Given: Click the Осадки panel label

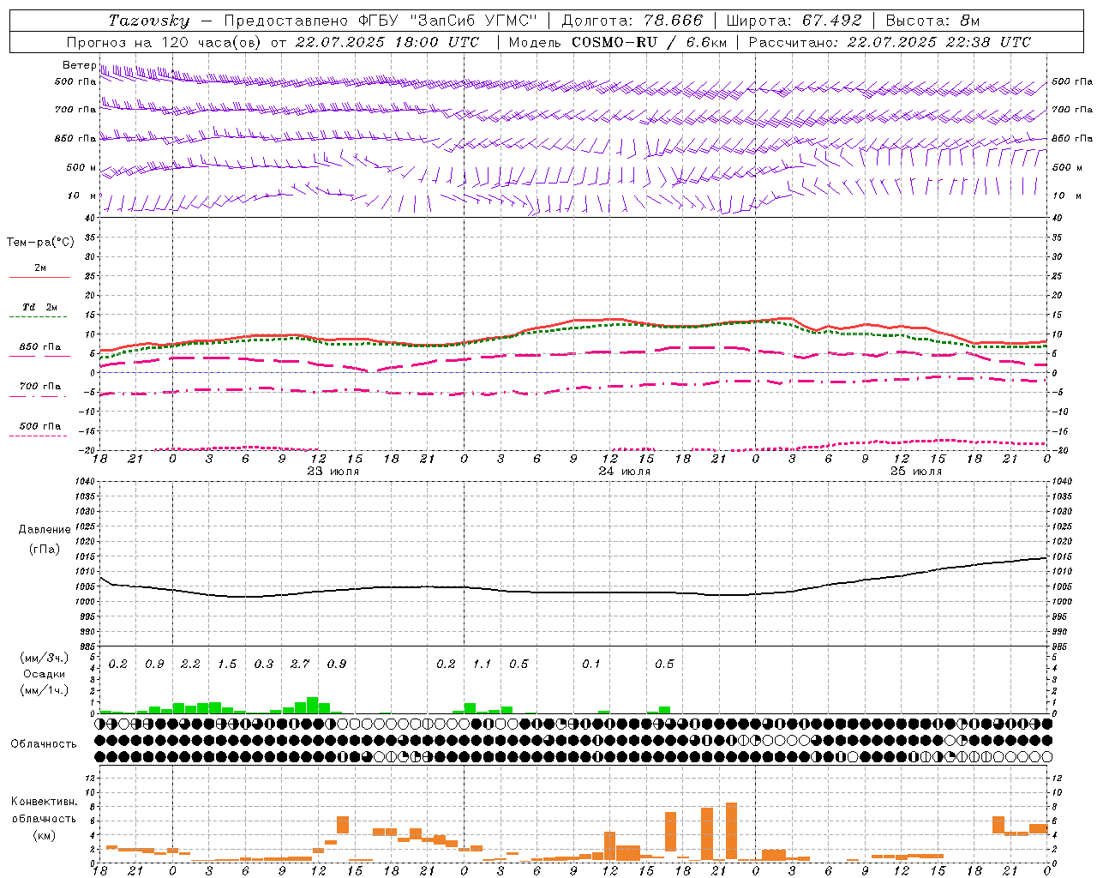Looking at the screenshot, I should tap(45, 674).
